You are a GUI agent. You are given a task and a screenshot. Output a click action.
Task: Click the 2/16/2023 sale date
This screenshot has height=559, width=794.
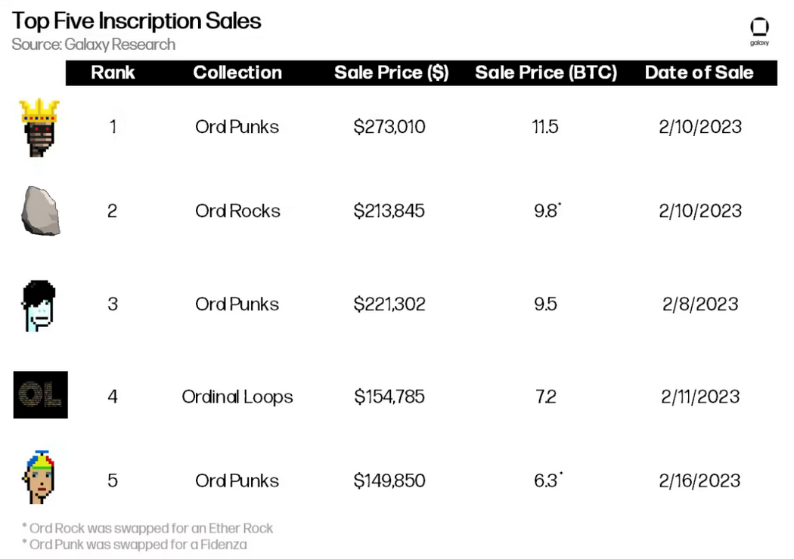click(699, 480)
